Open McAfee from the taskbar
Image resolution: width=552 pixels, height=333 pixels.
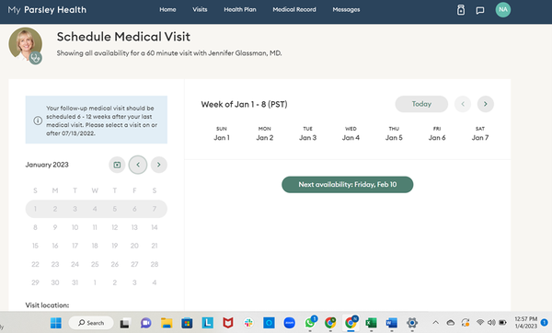[x=228, y=323]
